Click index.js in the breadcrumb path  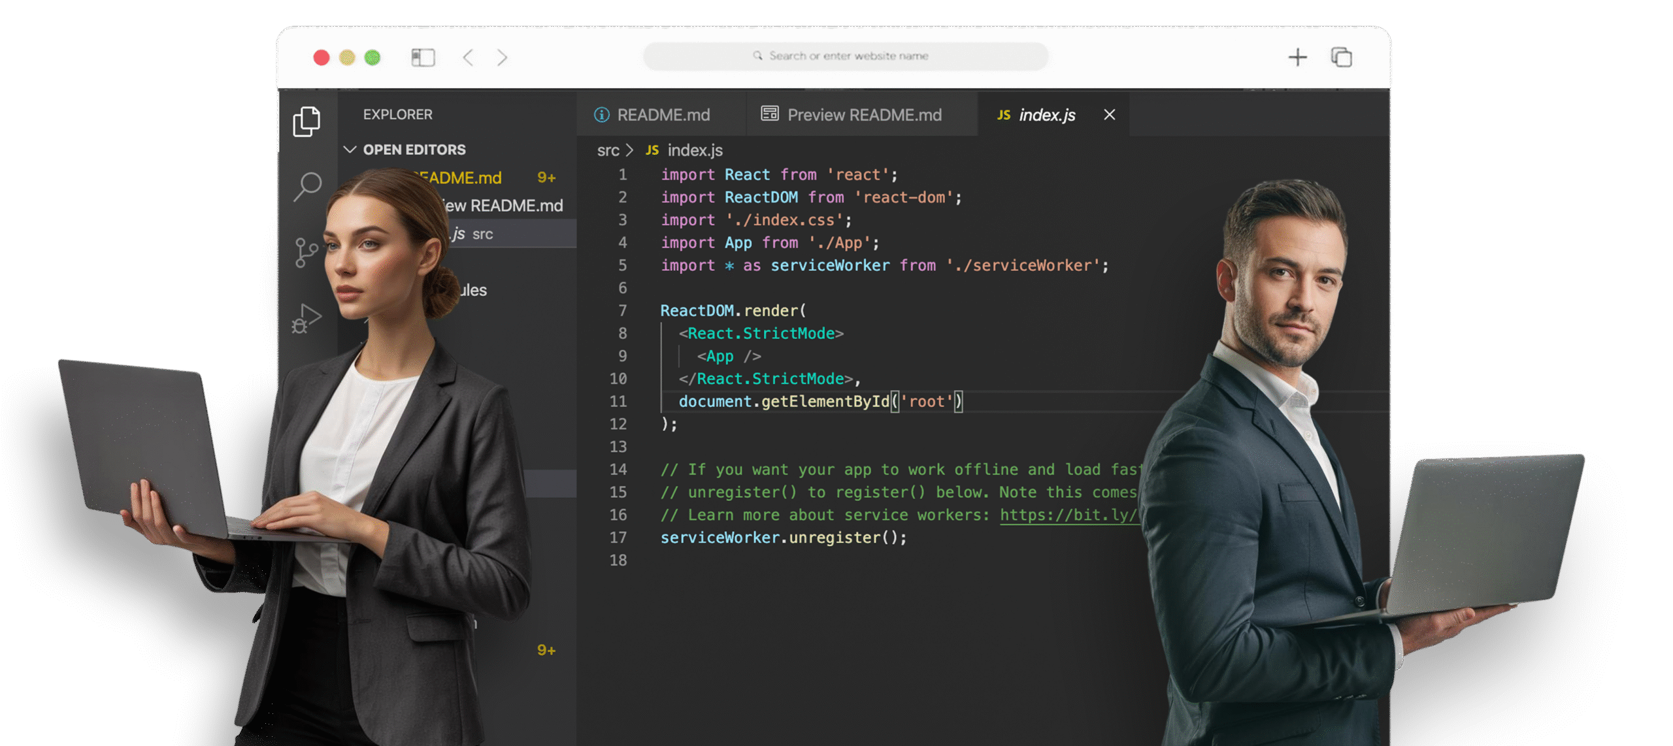pyautogui.click(x=695, y=150)
